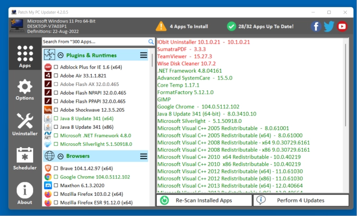Open the YouTube channel icon
Image resolution: width=357 pixels, height=216 pixels.
(342, 26)
